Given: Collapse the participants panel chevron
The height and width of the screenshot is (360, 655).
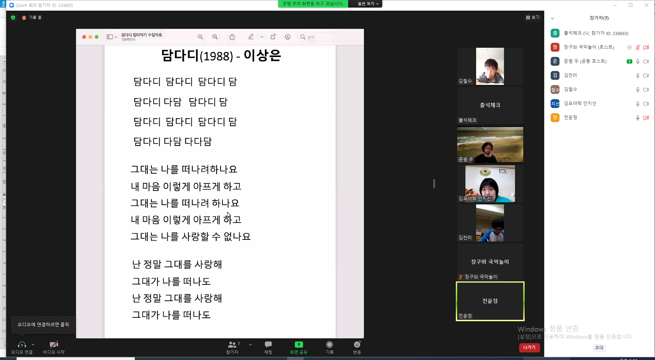Looking at the screenshot, I should pos(552,19).
